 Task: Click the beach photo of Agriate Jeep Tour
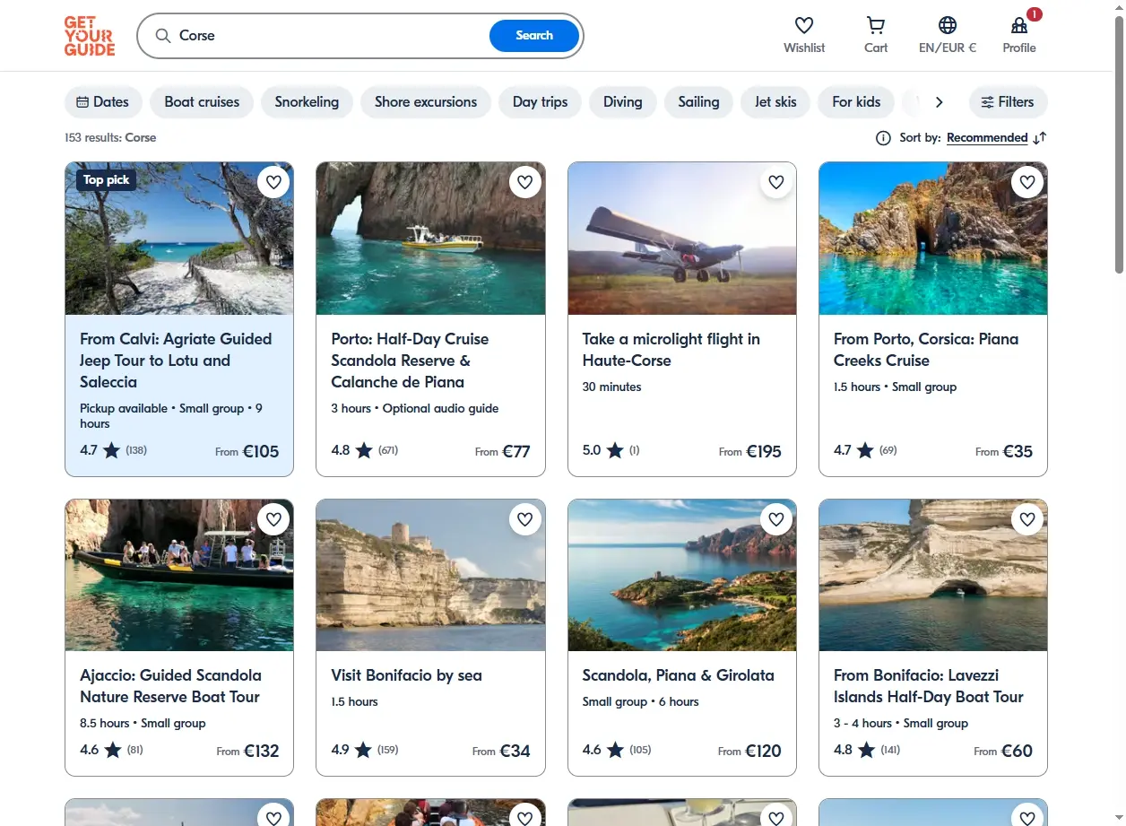[x=179, y=239]
